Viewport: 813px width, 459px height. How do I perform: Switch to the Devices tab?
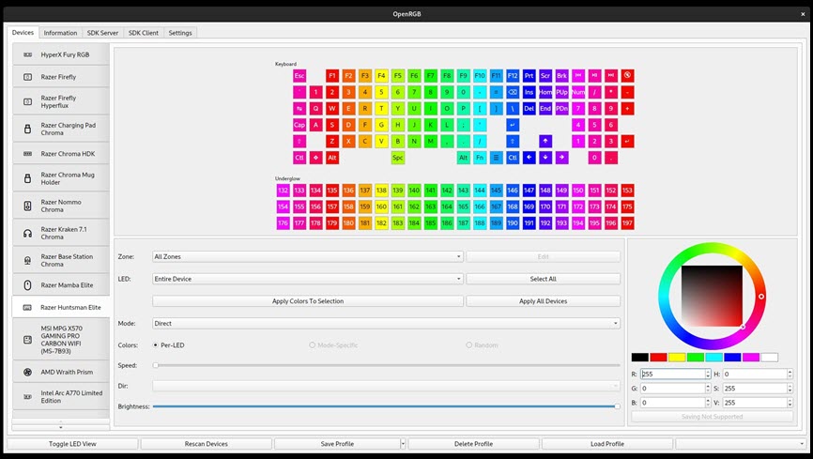(23, 32)
